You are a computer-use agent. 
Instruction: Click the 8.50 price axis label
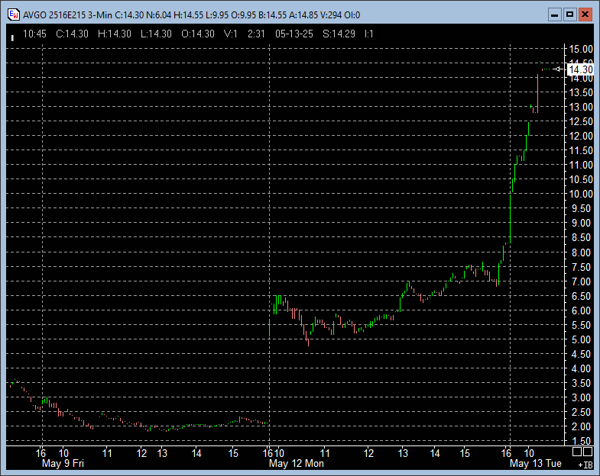[582, 237]
